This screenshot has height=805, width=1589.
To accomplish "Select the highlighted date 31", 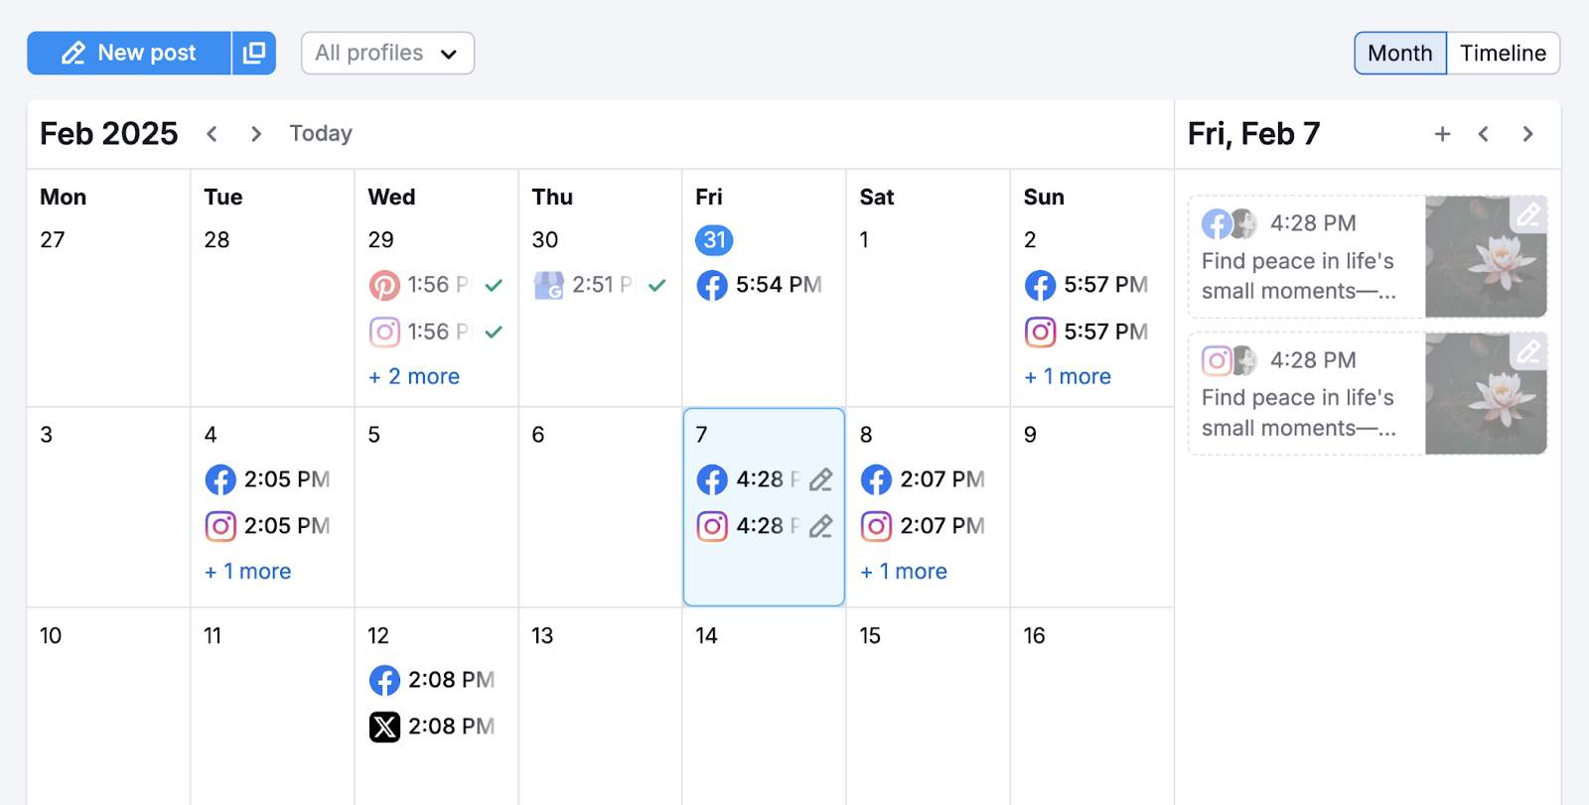I will point(714,240).
